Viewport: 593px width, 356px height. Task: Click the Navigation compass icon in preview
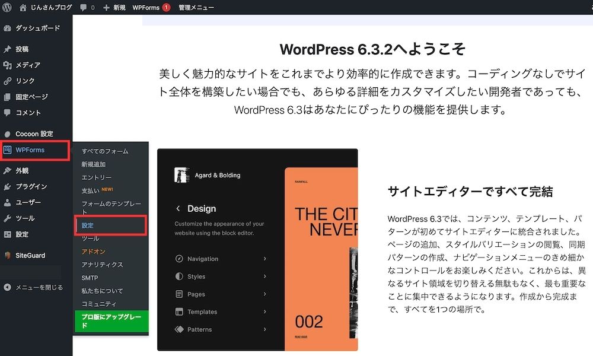point(179,259)
